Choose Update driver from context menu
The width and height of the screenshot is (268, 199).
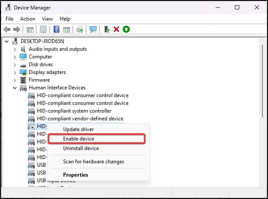click(x=98, y=129)
